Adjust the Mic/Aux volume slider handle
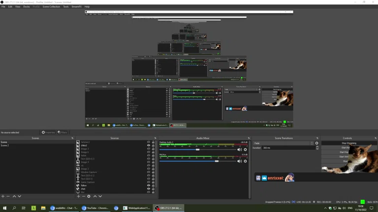Image resolution: width=378 pixels, height=212 pixels. click(x=217, y=161)
